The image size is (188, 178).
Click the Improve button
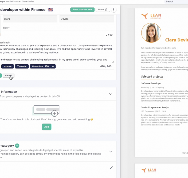coord(7,66)
